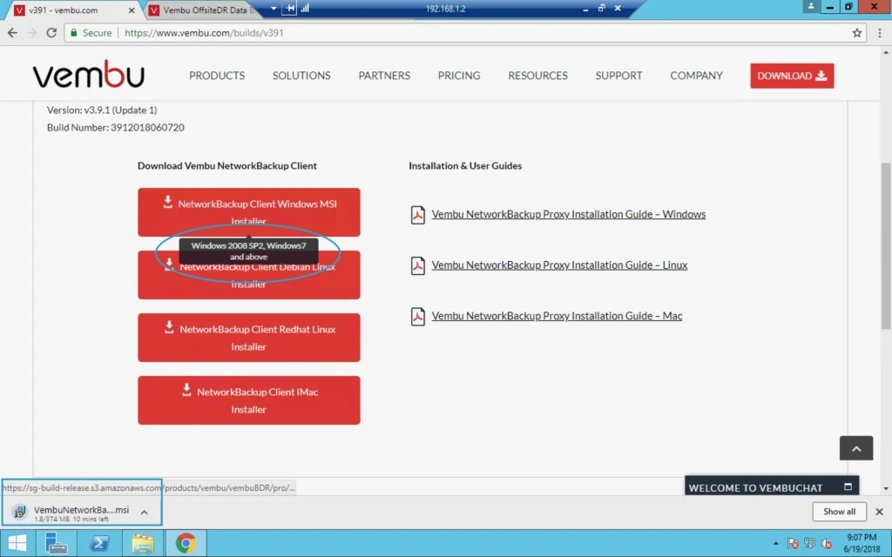Expand the WELCOME TO VEMBUCHAT window
This screenshot has width=892, height=557.
click(x=848, y=487)
